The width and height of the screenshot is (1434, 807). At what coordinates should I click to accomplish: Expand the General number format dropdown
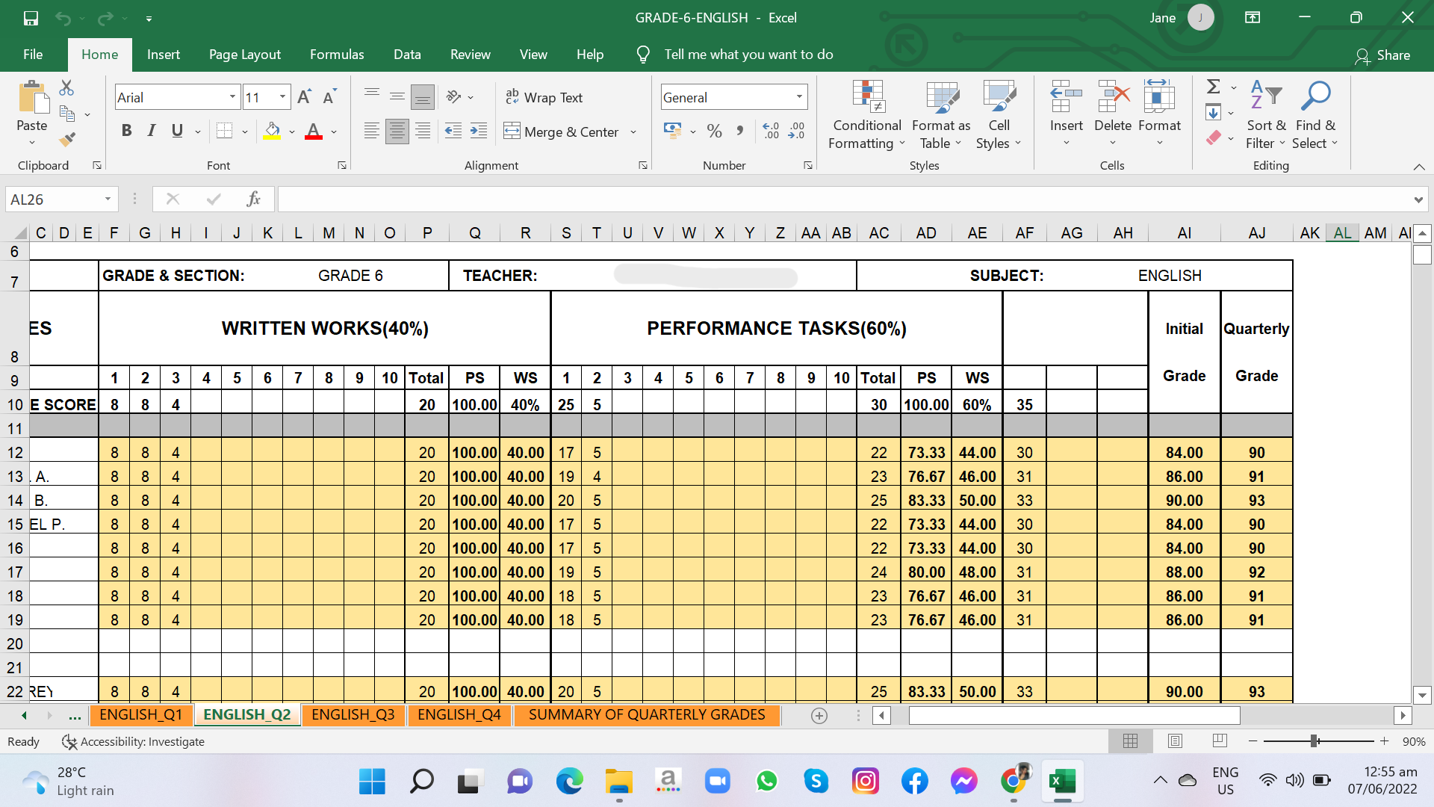pyautogui.click(x=799, y=97)
